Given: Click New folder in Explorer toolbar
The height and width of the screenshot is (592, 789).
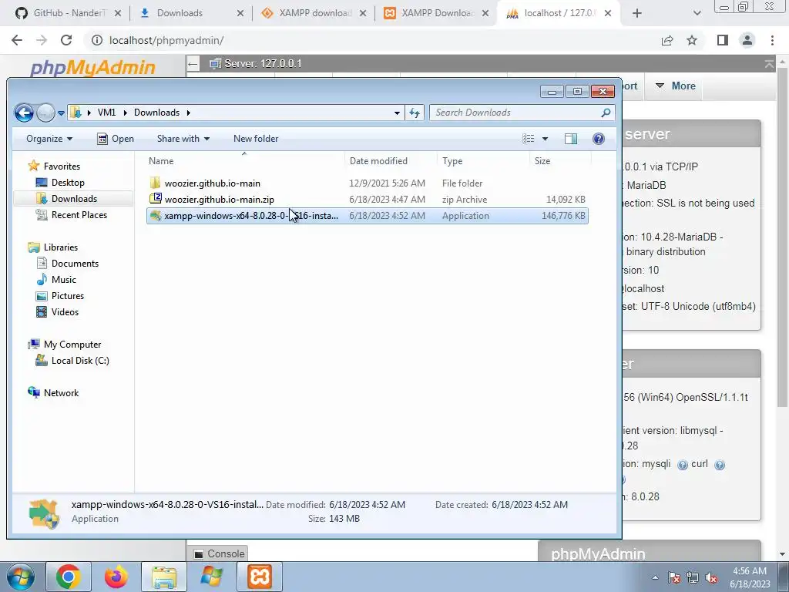Looking at the screenshot, I should [256, 139].
